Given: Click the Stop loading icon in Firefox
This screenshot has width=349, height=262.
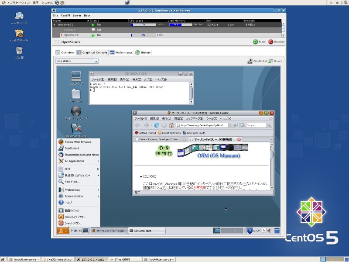Looking at the screenshot, I should (164, 125).
